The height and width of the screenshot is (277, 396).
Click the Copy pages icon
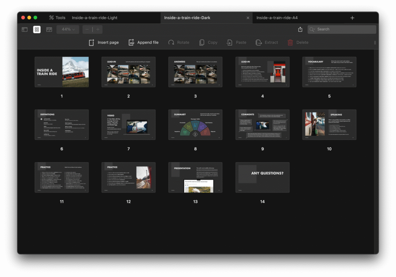tap(201, 43)
